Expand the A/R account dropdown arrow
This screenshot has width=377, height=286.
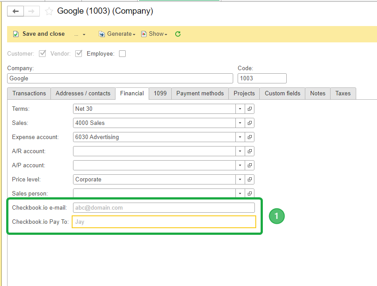[x=240, y=151]
